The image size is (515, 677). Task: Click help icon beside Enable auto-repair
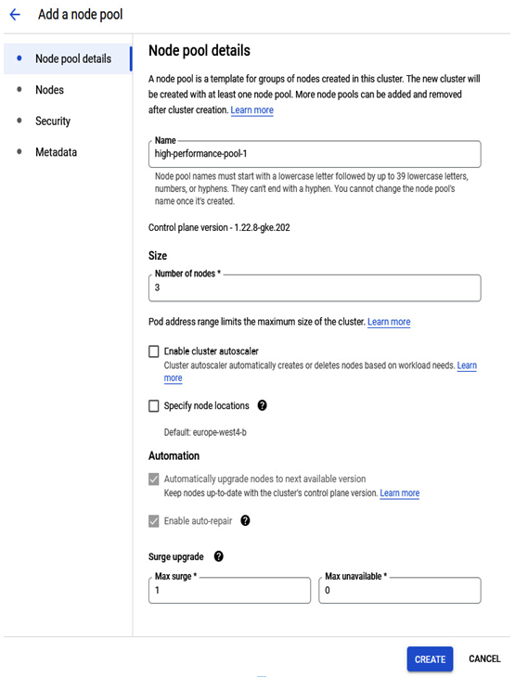245,520
